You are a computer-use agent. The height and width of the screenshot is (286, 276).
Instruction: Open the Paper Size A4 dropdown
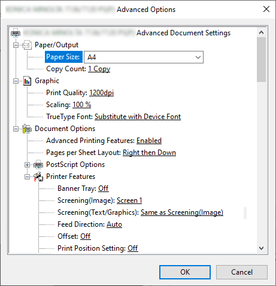pyautogui.click(x=144, y=57)
